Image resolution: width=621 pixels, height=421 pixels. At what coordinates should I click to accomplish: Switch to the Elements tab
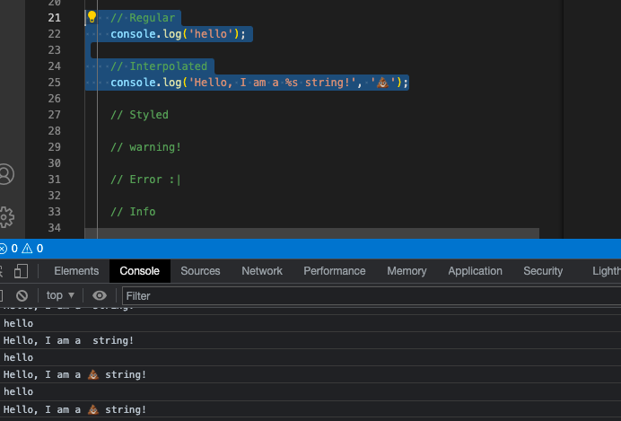[76, 271]
